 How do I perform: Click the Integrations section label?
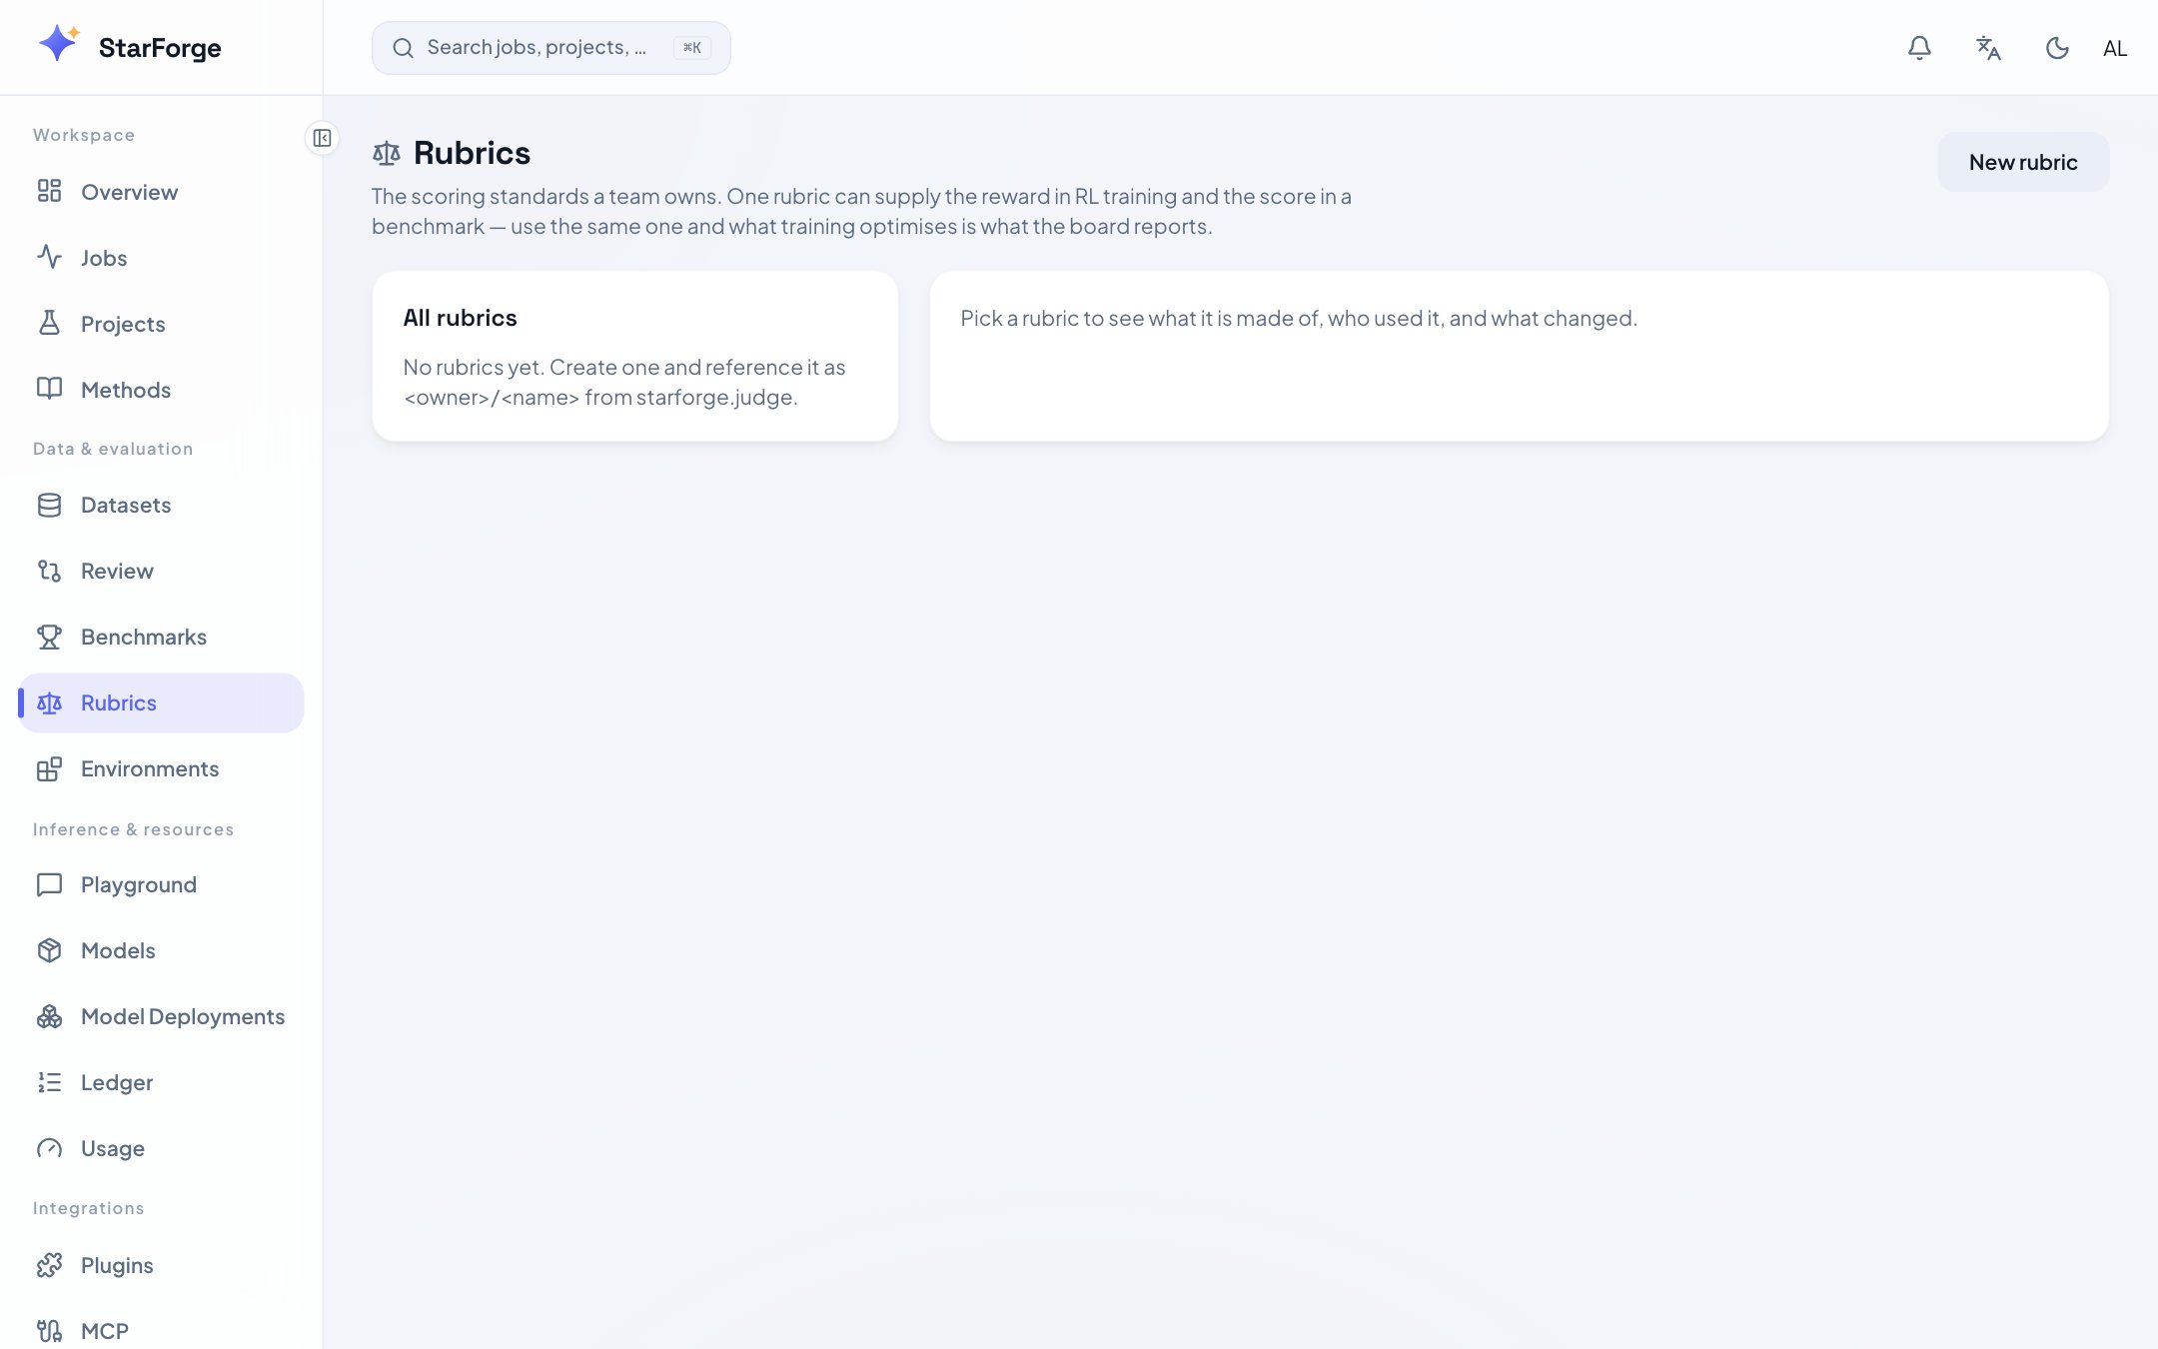[88, 1208]
